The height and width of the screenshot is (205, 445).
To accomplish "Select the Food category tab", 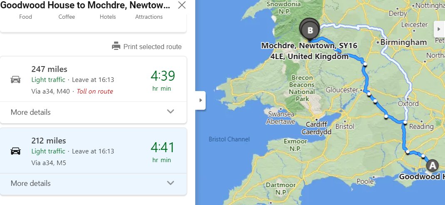I will coord(25,17).
